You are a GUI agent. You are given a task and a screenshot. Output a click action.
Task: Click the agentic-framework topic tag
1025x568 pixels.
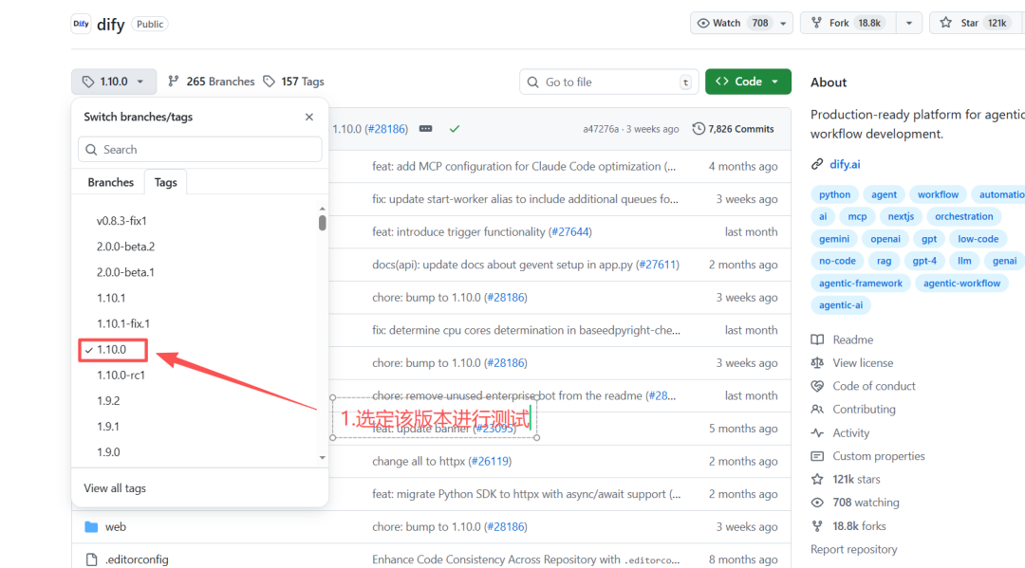tap(860, 284)
